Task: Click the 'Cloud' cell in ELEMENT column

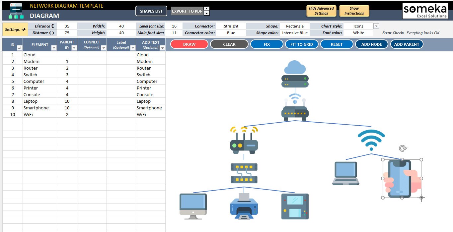Action: click(x=40, y=55)
